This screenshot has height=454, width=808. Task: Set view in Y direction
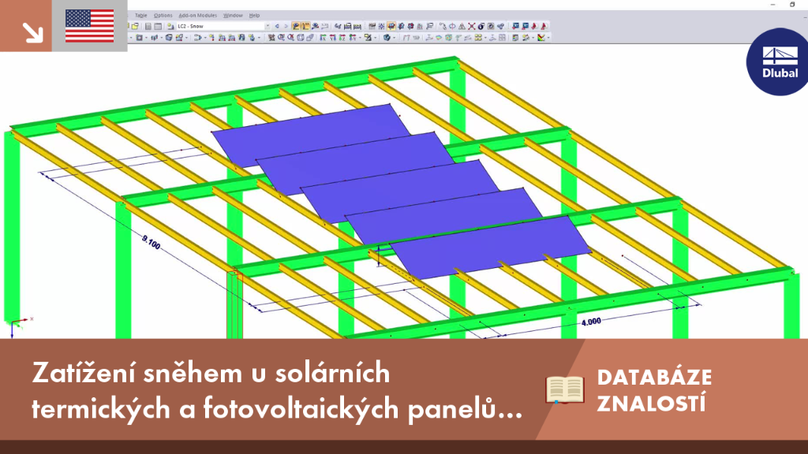[332, 38]
